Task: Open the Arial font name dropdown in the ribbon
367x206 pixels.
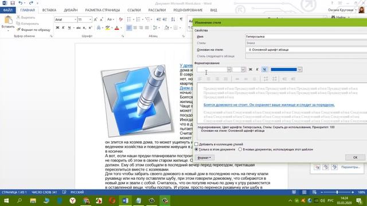Action: [75, 19]
